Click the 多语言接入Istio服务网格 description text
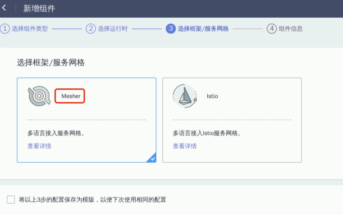Screen dimensions: 343x215 click(x=207, y=133)
